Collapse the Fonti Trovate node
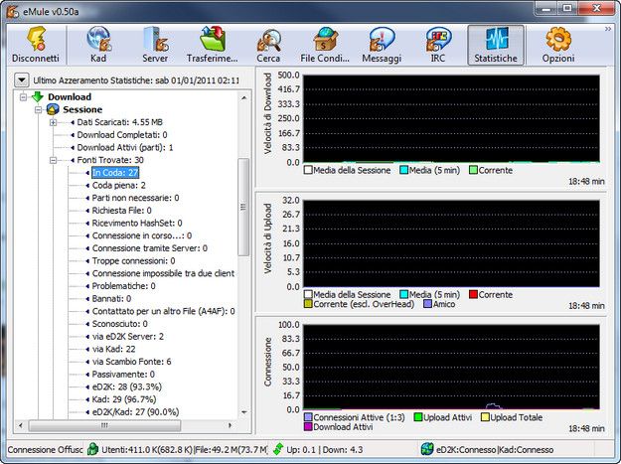The image size is (621, 464). (x=53, y=160)
